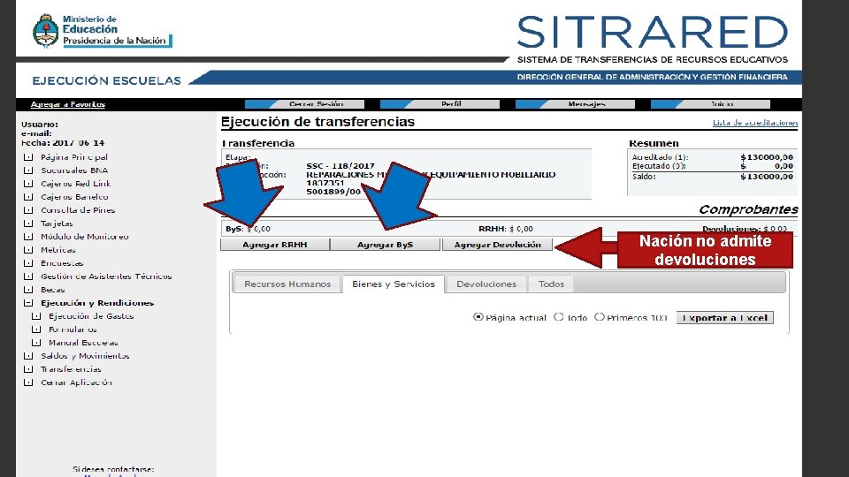Click transfer code SSC - 118/2017
The image size is (849, 477).
[x=340, y=166]
